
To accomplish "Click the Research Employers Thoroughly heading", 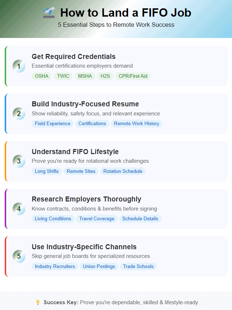I will tap(86, 199).
